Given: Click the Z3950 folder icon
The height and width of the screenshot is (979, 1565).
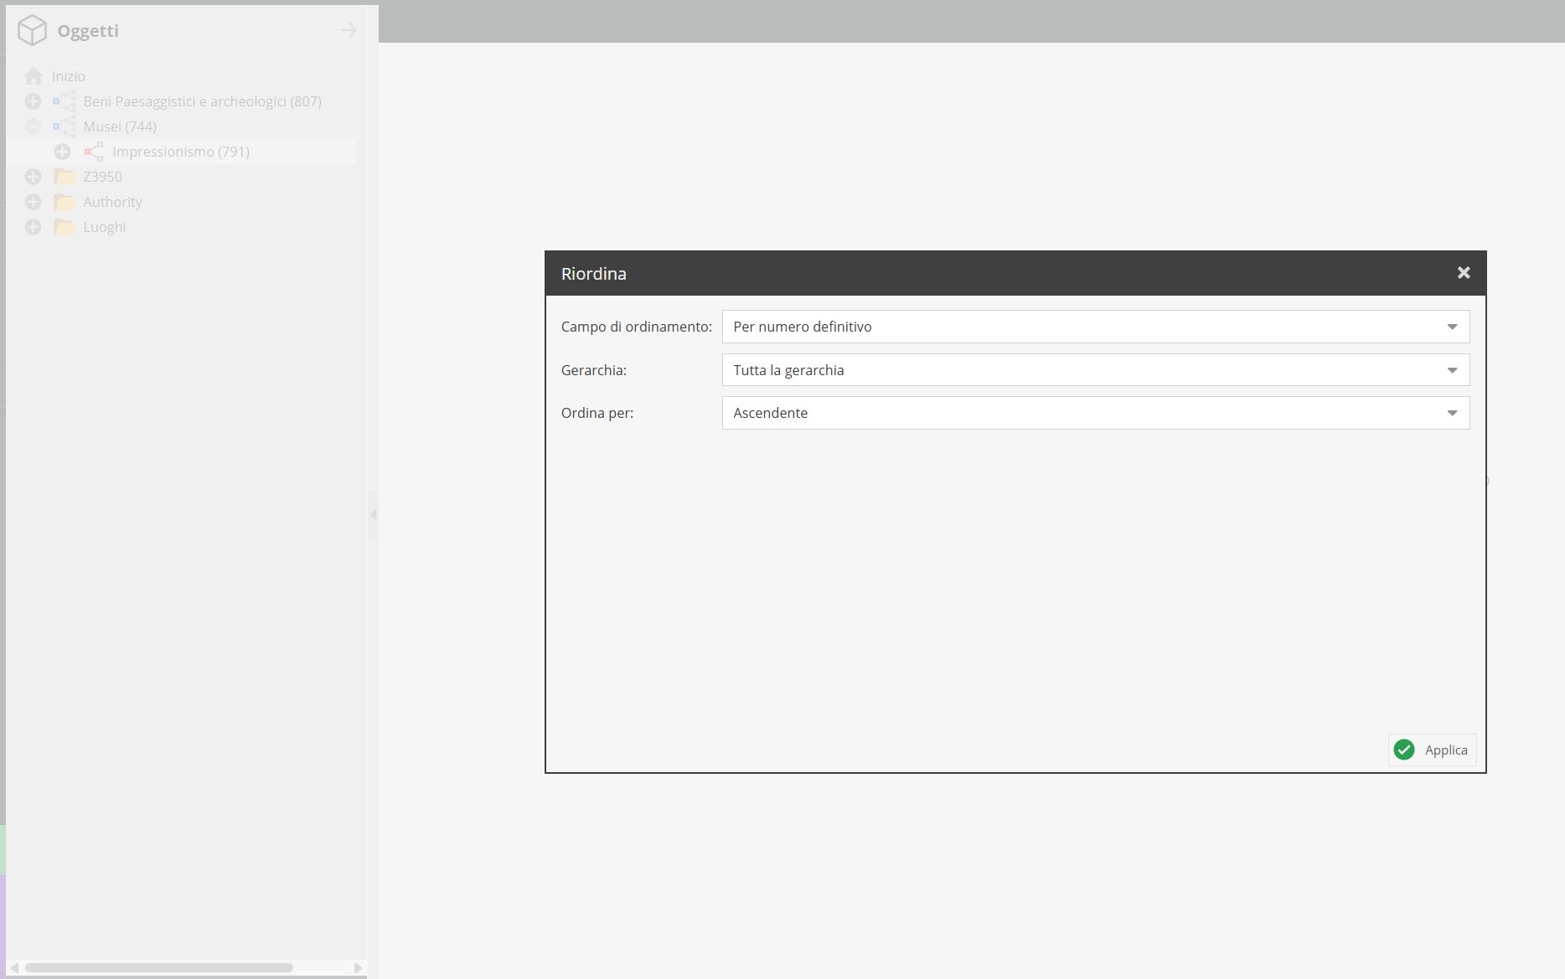Looking at the screenshot, I should coord(65,177).
